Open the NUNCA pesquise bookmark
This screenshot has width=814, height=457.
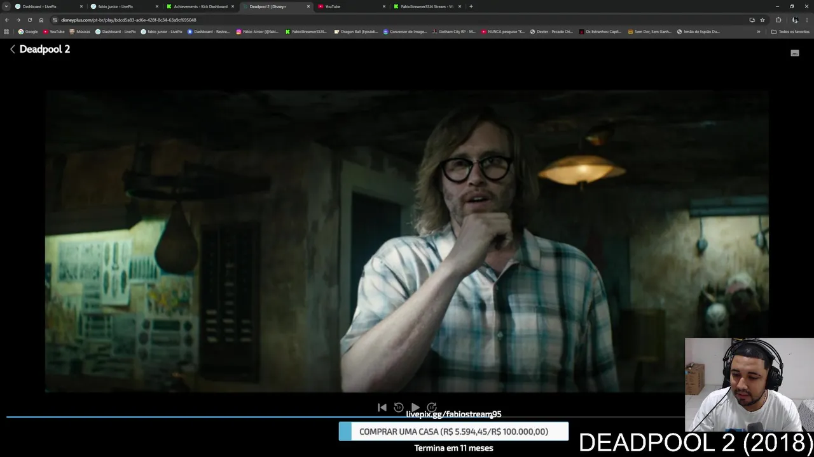pos(503,32)
